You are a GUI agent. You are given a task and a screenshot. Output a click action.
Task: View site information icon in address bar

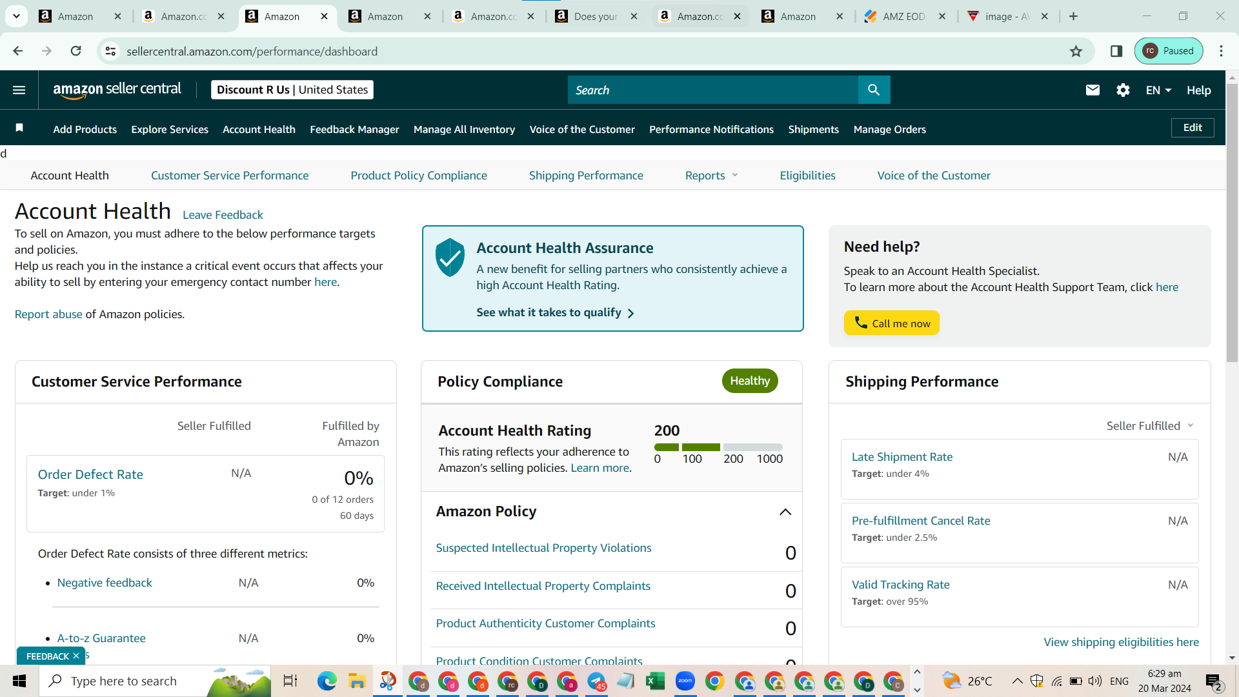tap(111, 51)
